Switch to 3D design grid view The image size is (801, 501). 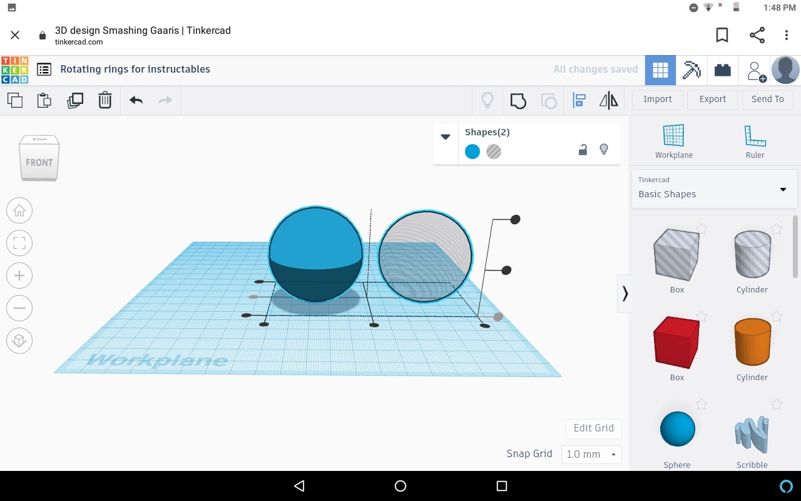(660, 70)
